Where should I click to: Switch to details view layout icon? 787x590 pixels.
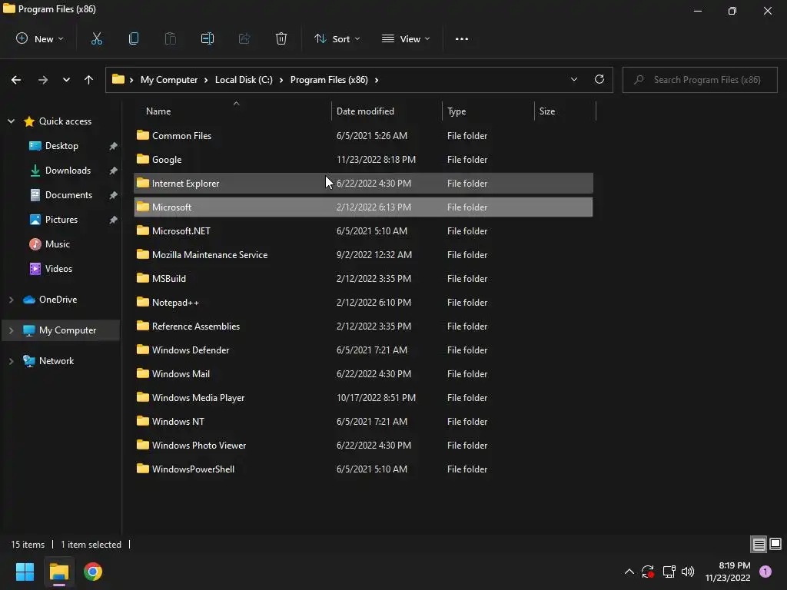point(759,544)
